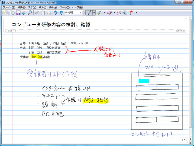Click the import icon next to save
Viewport: 194px width, 146px height.
24,13
